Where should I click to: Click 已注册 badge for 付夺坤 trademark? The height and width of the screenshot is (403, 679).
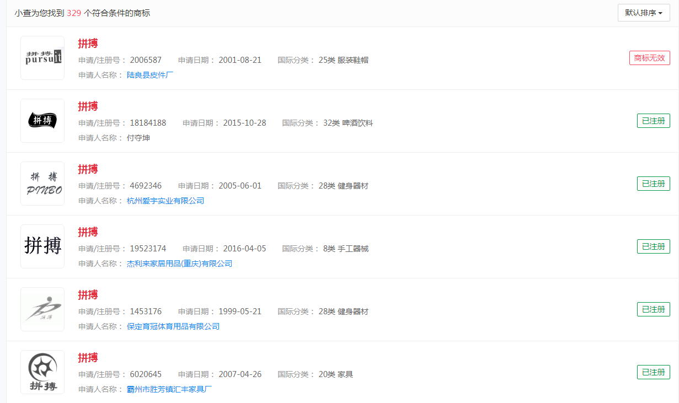pyautogui.click(x=654, y=121)
